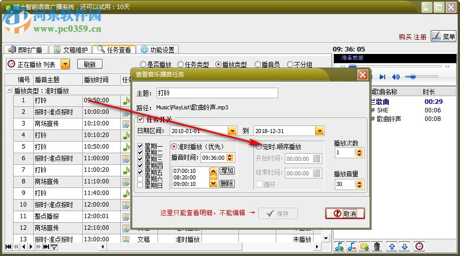The height and width of the screenshot is (256, 460).
Task: Jump to first record in navigator
Action: [9, 246]
